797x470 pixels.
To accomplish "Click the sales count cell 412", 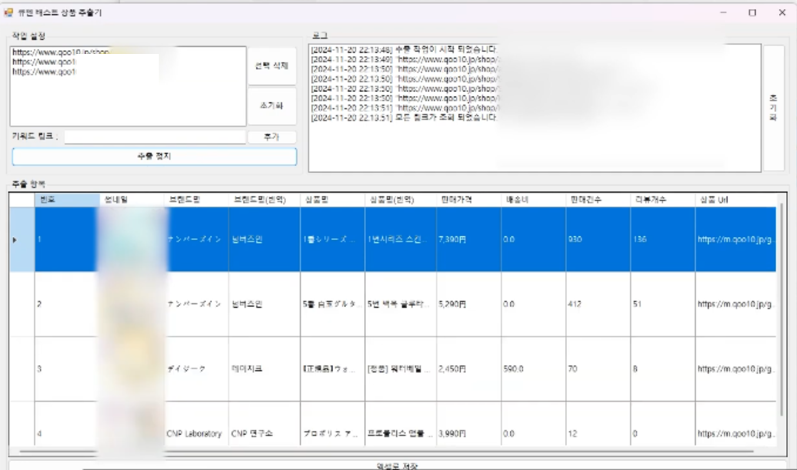I will click(x=598, y=304).
